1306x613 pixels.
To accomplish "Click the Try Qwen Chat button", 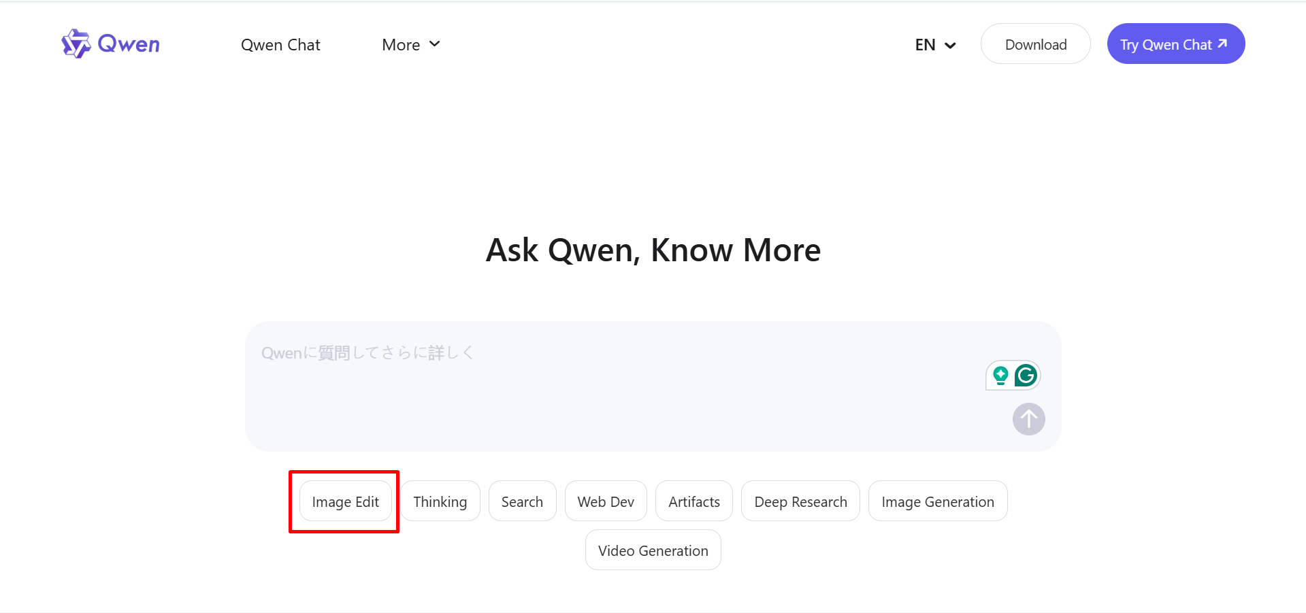I will tap(1176, 44).
